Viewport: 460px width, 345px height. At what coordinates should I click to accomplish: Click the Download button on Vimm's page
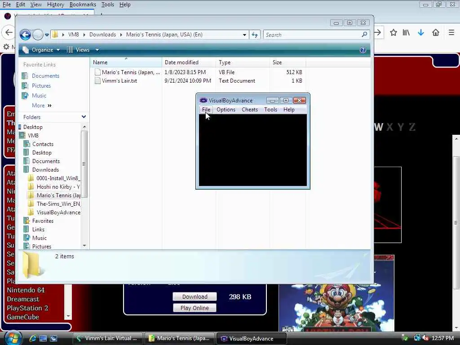click(195, 296)
